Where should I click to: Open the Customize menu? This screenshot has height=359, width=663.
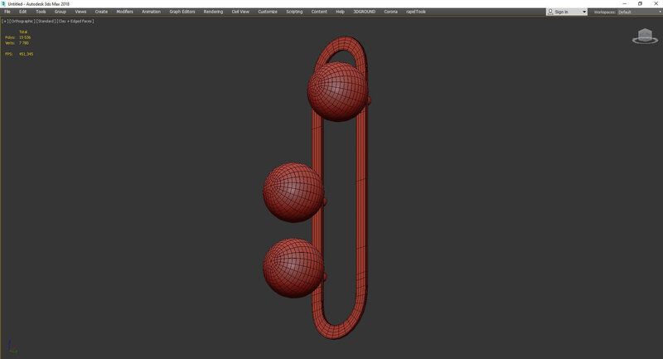[x=268, y=12]
